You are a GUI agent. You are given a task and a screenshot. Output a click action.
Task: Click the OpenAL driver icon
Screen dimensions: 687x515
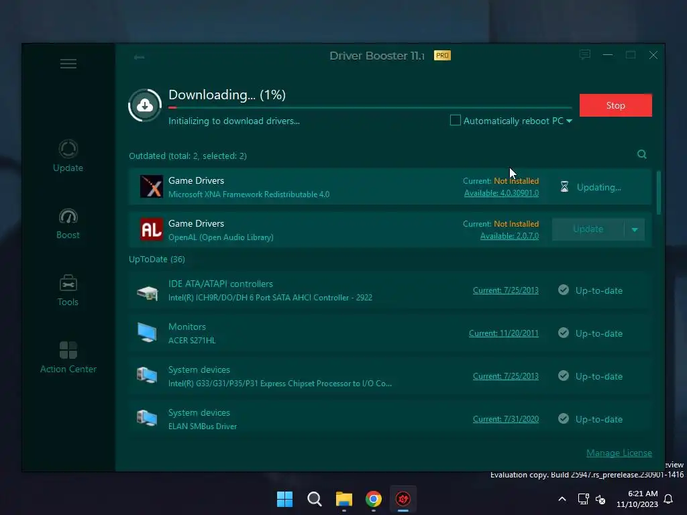click(x=151, y=229)
